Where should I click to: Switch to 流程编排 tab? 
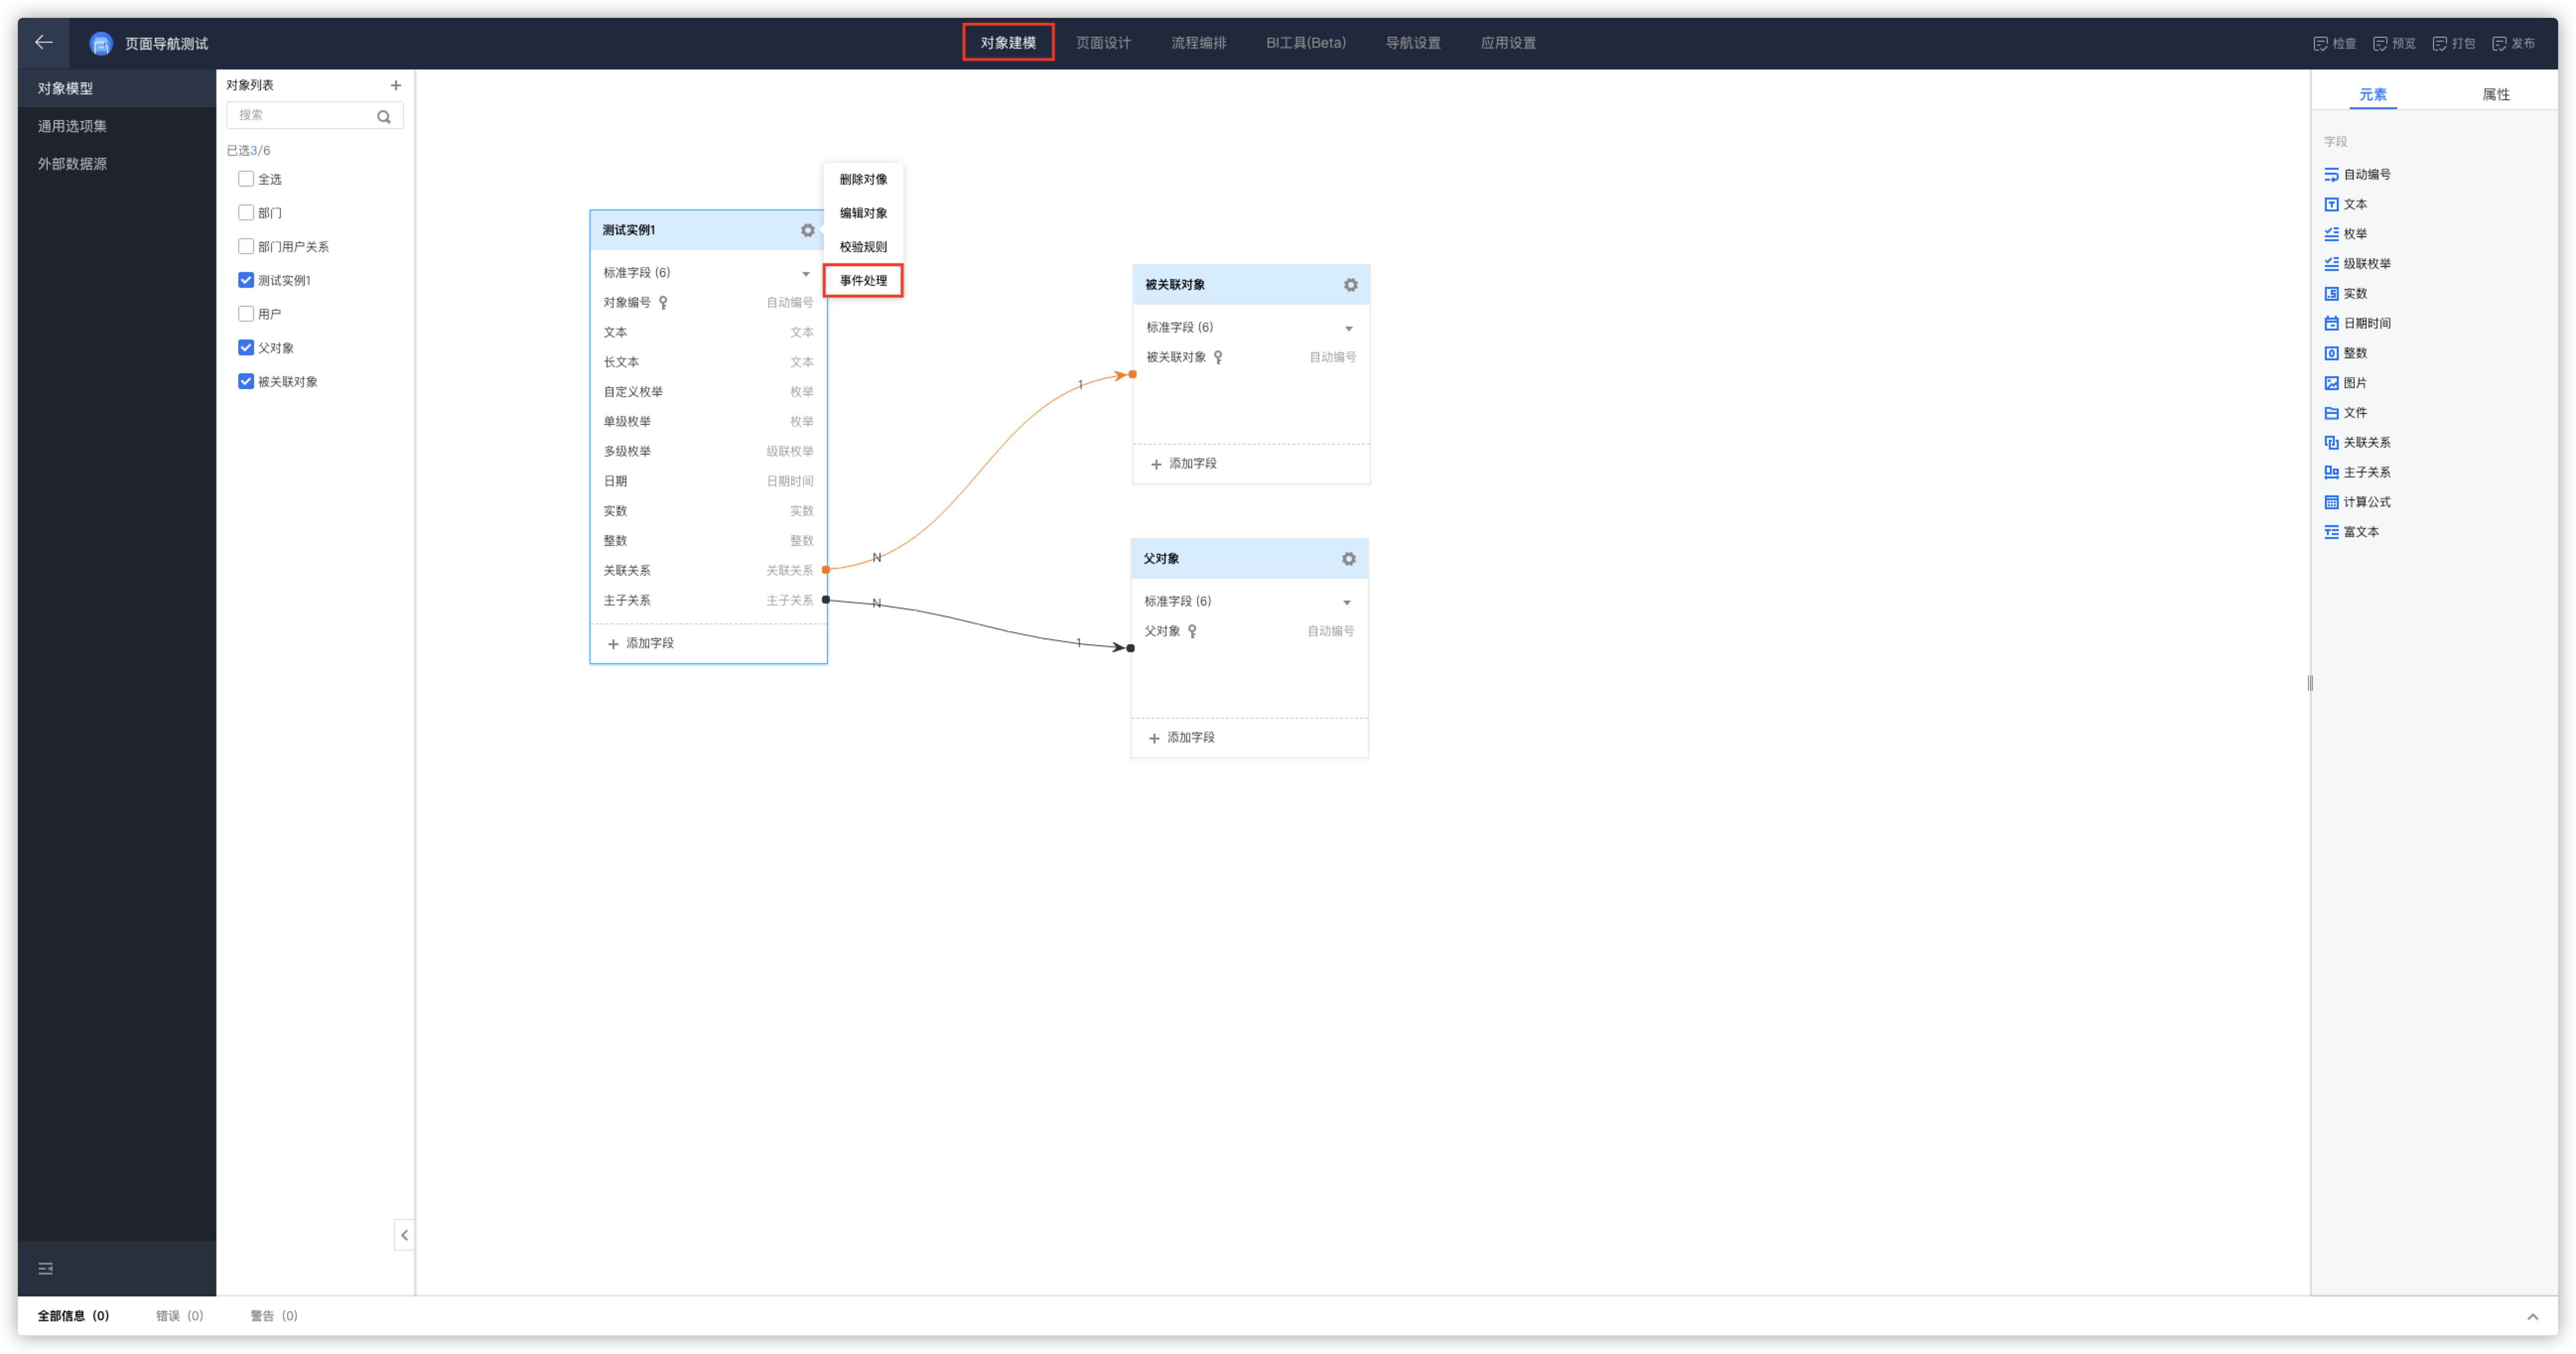(x=1198, y=43)
